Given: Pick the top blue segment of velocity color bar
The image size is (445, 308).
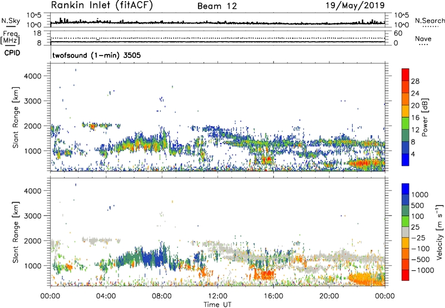Looking at the screenshot, I should [x=406, y=188].
